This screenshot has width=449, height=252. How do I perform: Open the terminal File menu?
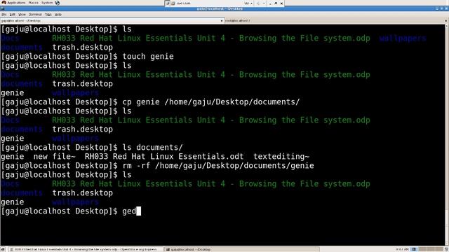click(x=4, y=14)
